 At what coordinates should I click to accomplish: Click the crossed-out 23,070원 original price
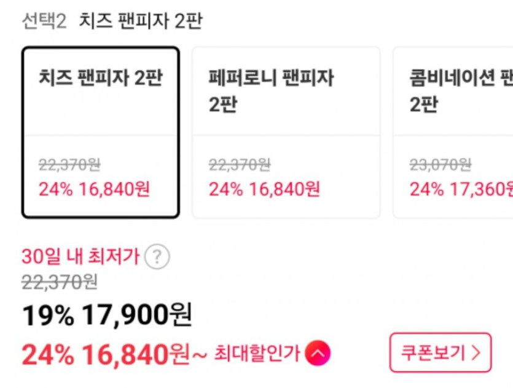pyautogui.click(x=441, y=164)
